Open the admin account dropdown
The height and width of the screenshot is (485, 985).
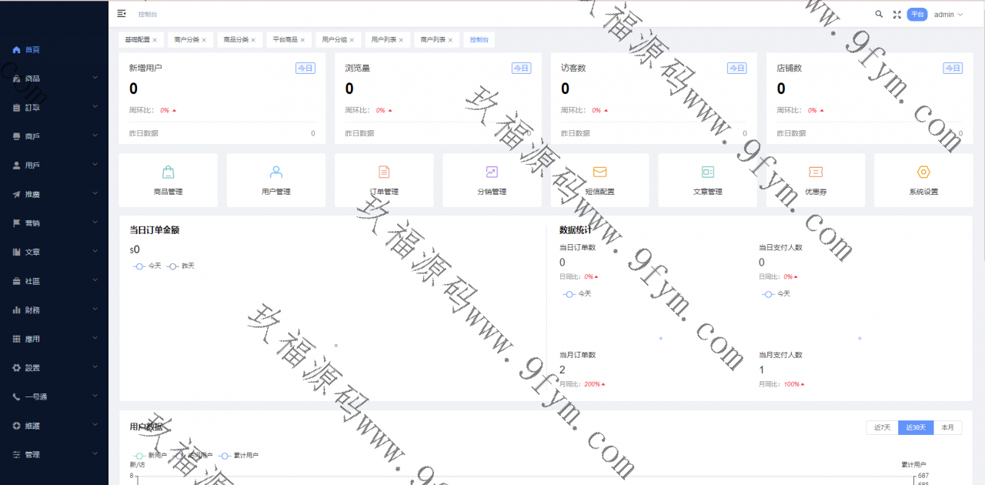[947, 14]
